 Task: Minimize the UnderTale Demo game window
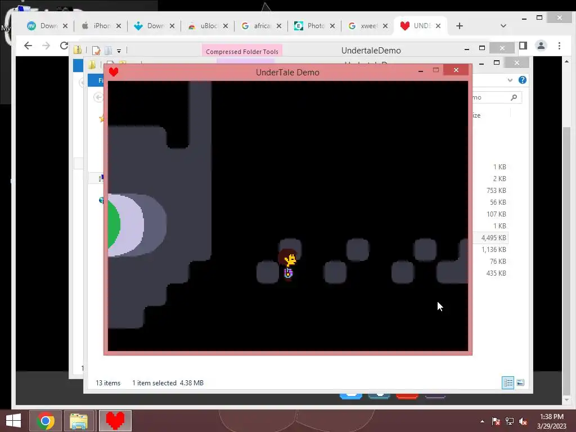point(421,71)
